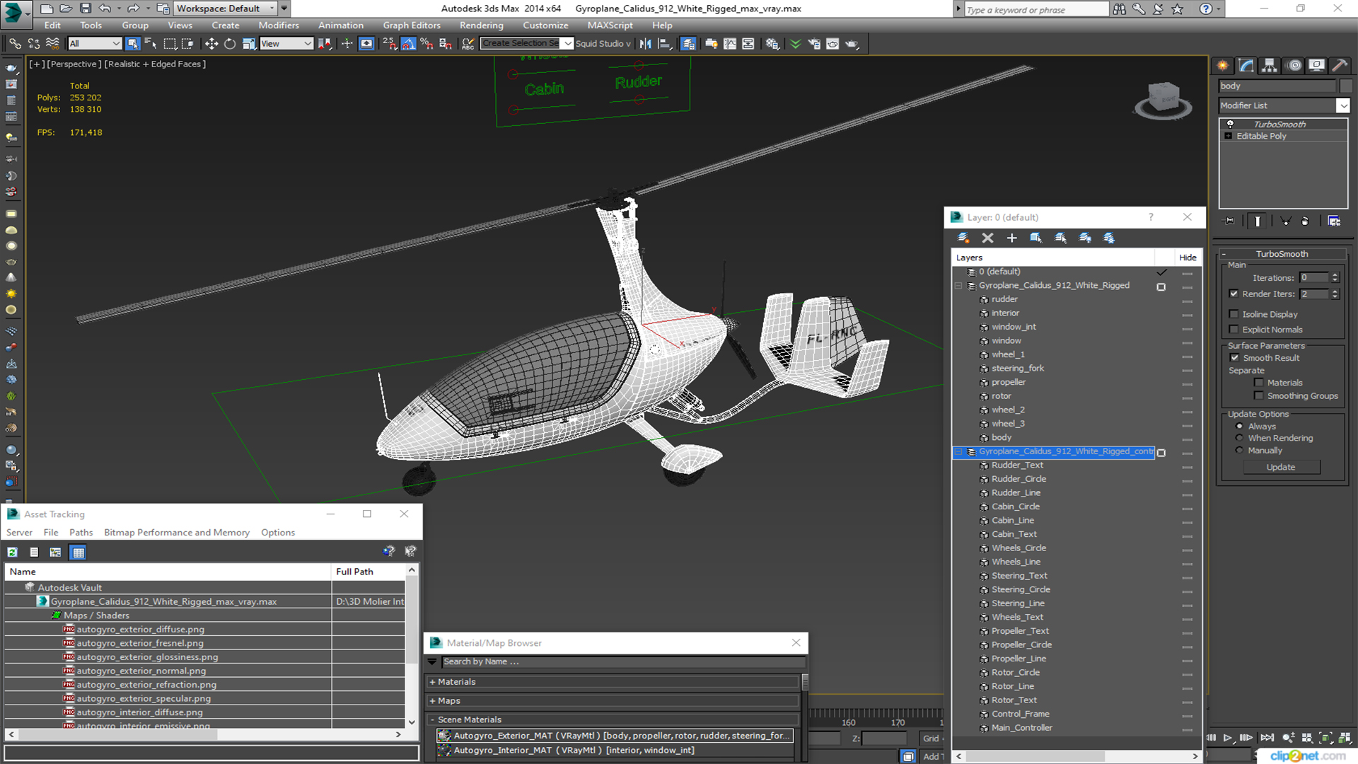Open the Modifier List dropdown
The width and height of the screenshot is (1358, 764).
point(1342,105)
